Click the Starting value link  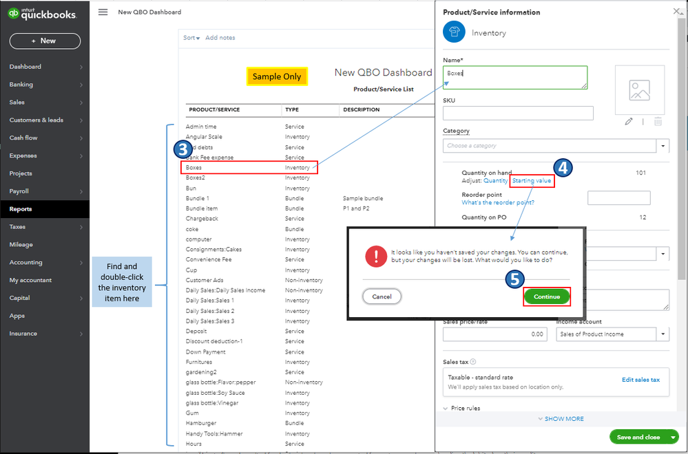pyautogui.click(x=532, y=180)
